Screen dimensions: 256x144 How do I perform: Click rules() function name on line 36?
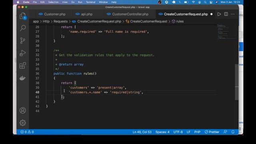tap(90, 74)
